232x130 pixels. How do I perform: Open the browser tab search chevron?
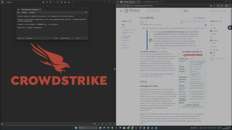tap(118, 2)
